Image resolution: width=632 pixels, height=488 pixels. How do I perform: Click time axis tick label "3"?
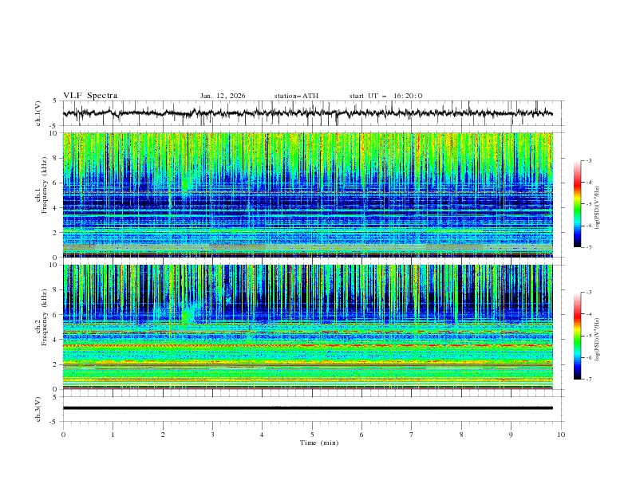212,435
